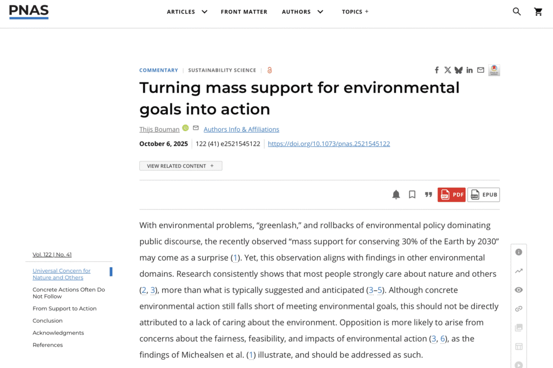Expand View Related Content section
The height and width of the screenshot is (368, 553).
(x=180, y=166)
